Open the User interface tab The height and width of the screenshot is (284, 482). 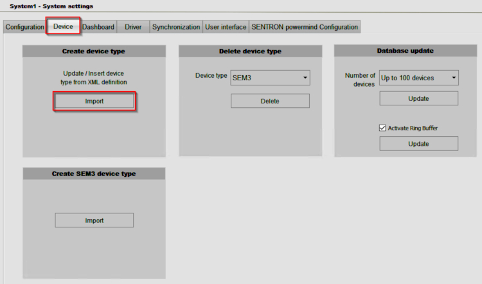coord(226,27)
